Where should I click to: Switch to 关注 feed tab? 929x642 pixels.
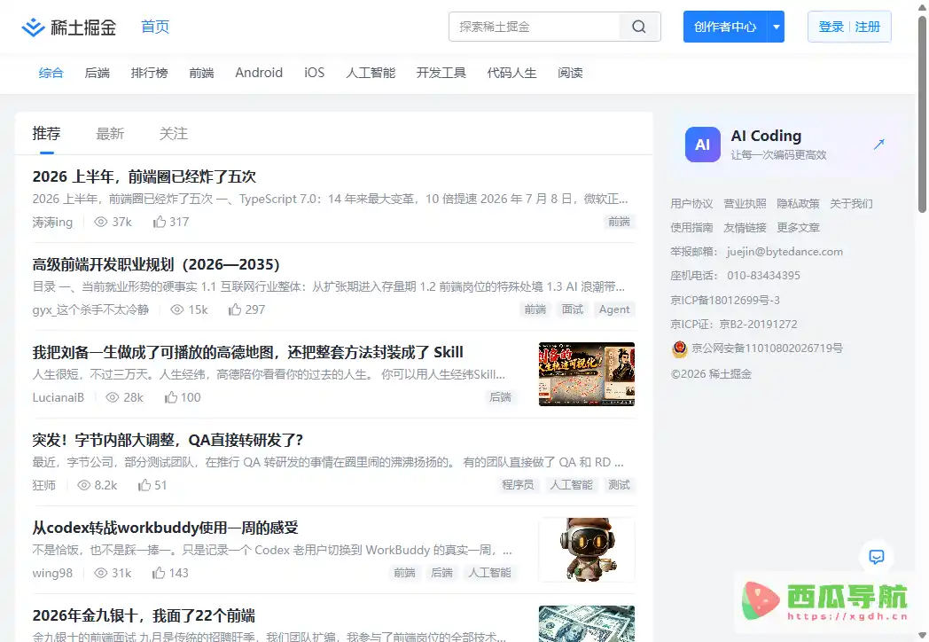pos(174,134)
